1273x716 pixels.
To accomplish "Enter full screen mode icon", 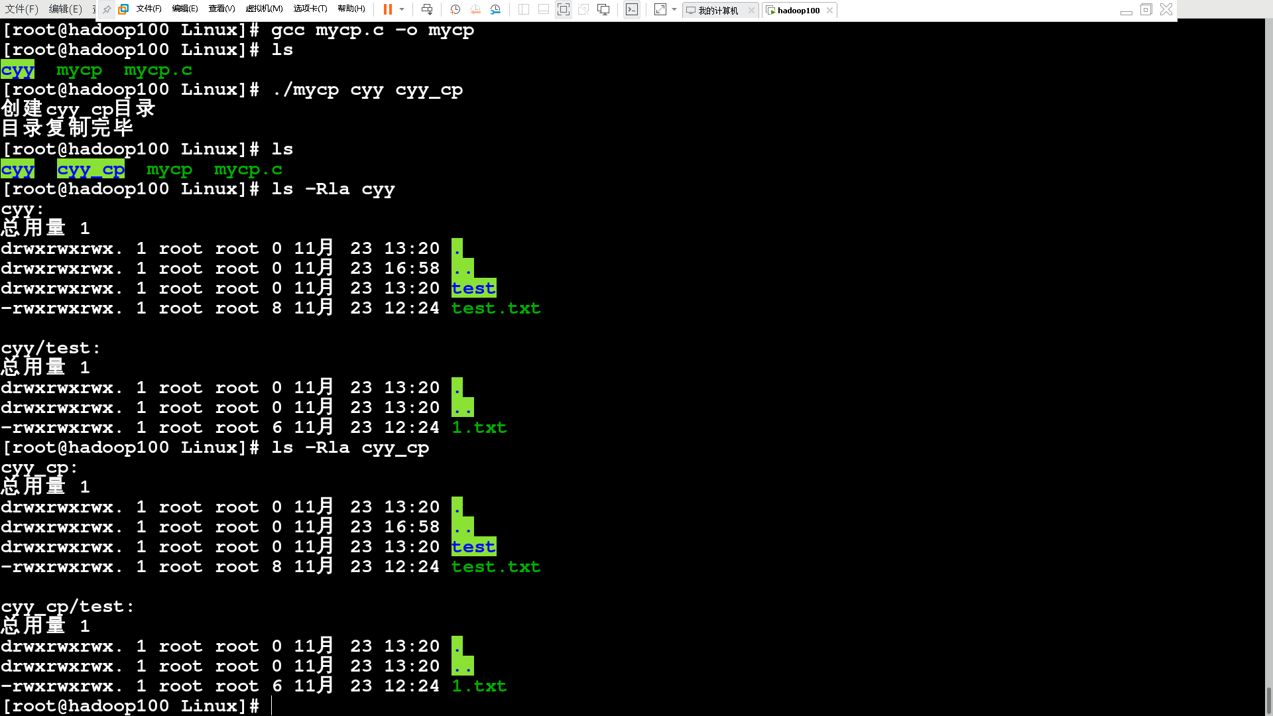I will click(563, 9).
